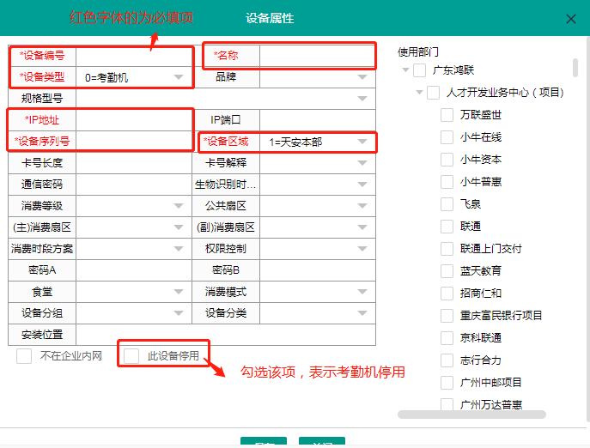Viewport: 590px width, 448px height.
Task: Select the 小牛在线 department checkbox
Action: click(x=447, y=137)
